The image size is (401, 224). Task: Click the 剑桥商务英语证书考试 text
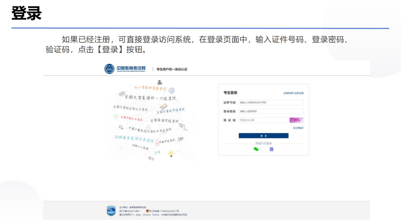[134, 139]
